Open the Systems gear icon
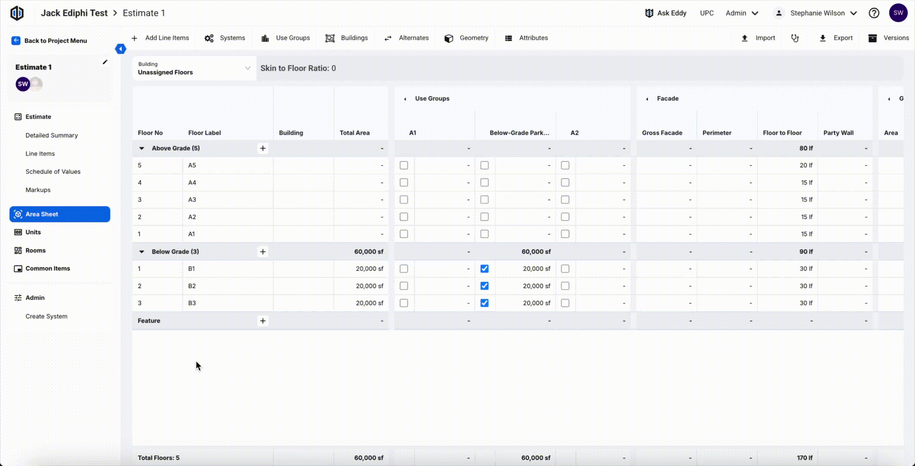 209,38
